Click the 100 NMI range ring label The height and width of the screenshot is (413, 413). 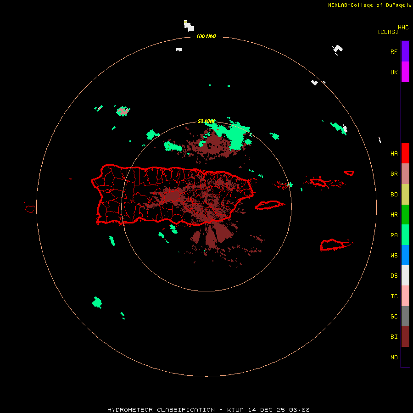click(x=206, y=36)
